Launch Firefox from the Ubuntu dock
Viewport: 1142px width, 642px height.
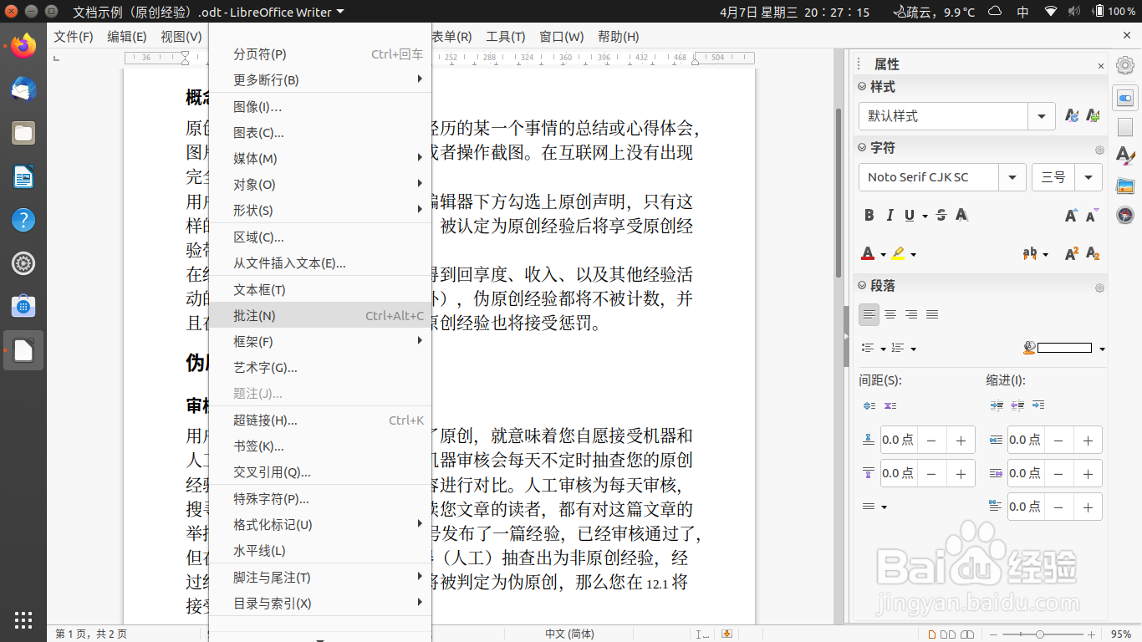pyautogui.click(x=23, y=45)
